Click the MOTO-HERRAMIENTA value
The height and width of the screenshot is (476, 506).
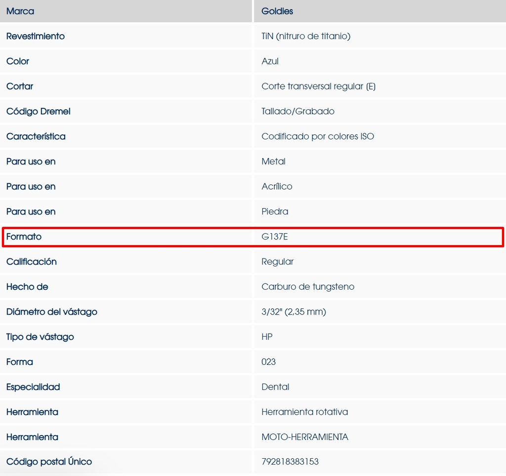pyautogui.click(x=305, y=437)
